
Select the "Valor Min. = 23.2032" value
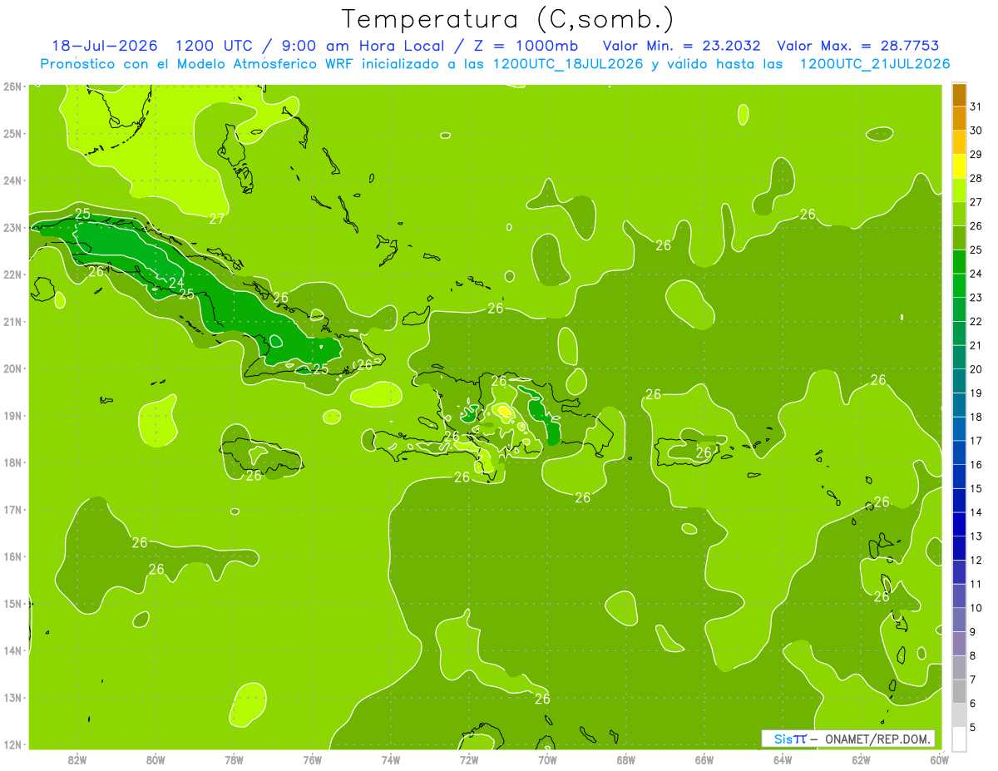pos(681,46)
